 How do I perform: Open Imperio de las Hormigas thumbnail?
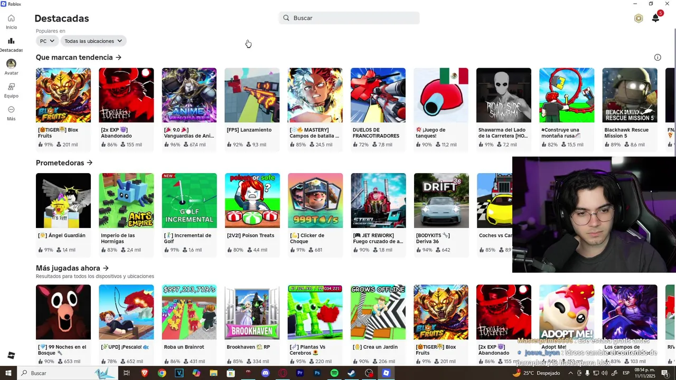tap(126, 201)
